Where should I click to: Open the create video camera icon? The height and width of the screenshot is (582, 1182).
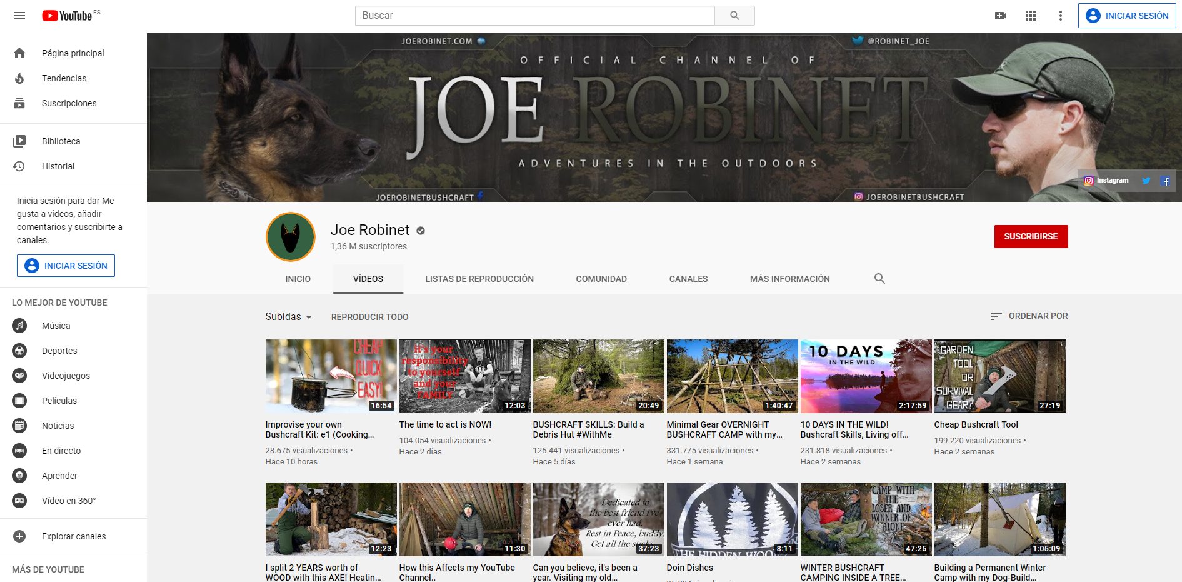[1001, 16]
